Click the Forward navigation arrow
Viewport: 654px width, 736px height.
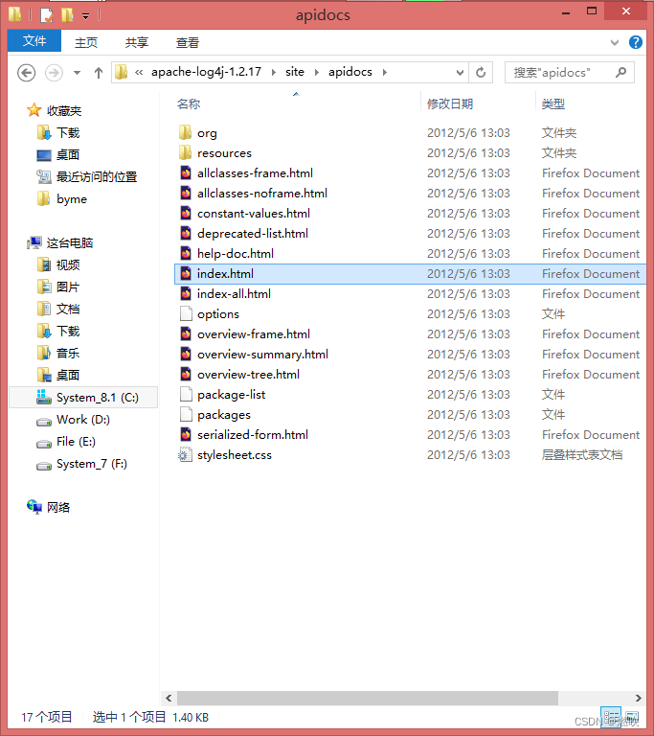click(x=54, y=73)
